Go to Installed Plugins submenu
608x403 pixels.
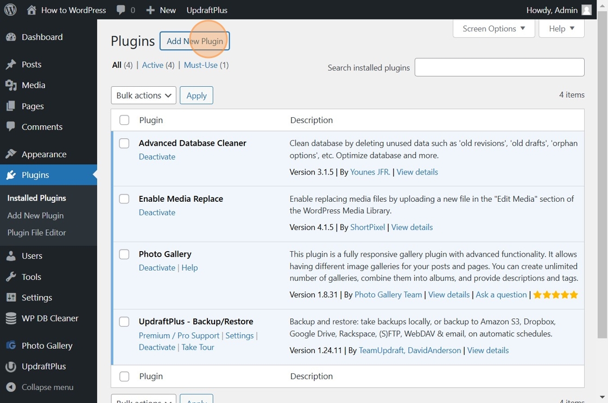coord(37,198)
